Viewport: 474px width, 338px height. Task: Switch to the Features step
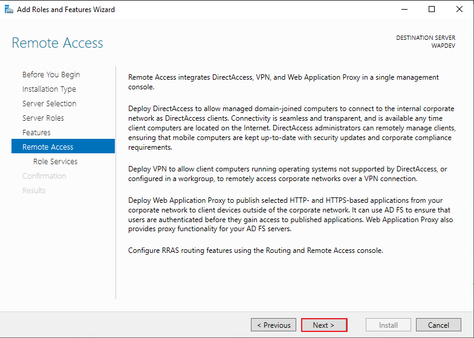click(36, 133)
